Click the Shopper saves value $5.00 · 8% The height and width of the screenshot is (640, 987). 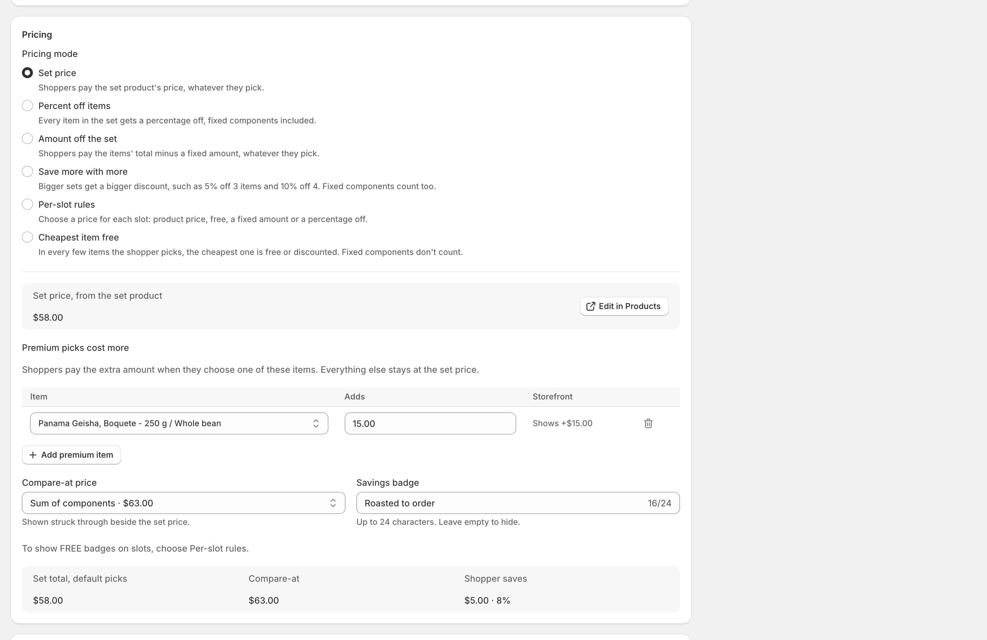pos(487,600)
